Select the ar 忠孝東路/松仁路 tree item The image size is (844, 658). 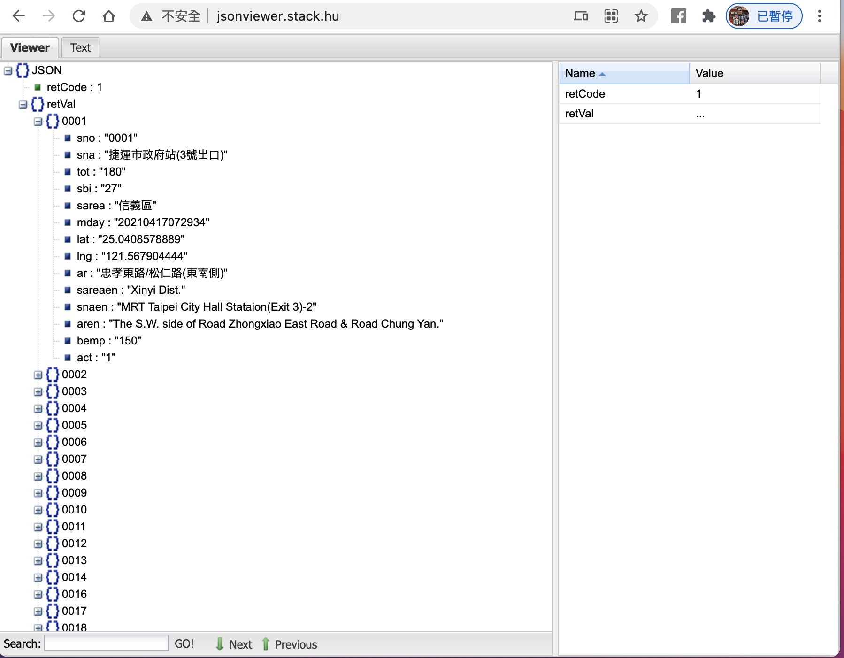pos(152,273)
